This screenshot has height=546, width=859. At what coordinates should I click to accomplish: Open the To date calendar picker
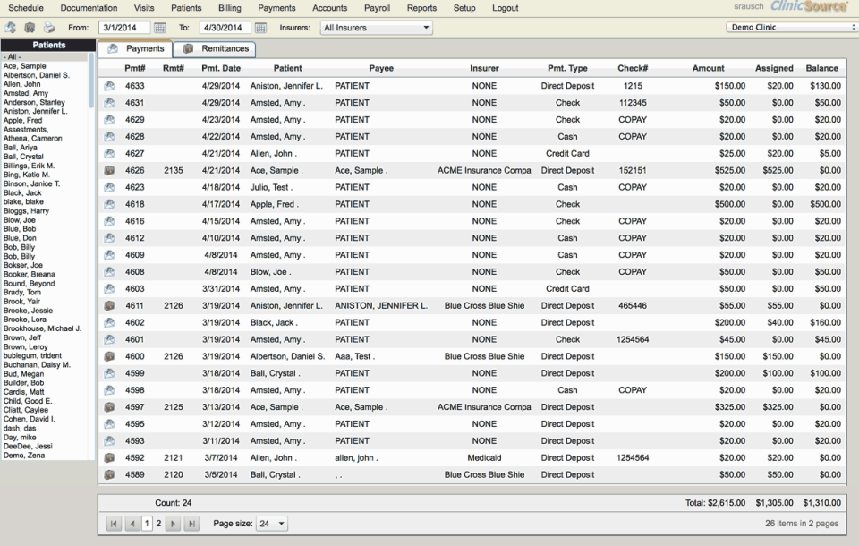(260, 28)
